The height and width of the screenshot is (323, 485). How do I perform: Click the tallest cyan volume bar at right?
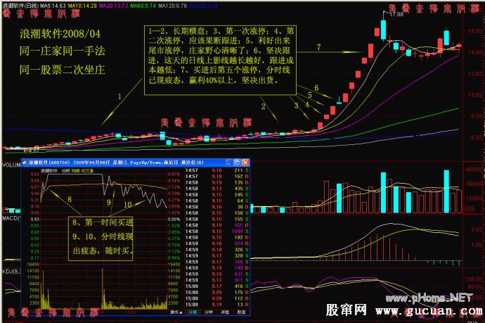446,191
